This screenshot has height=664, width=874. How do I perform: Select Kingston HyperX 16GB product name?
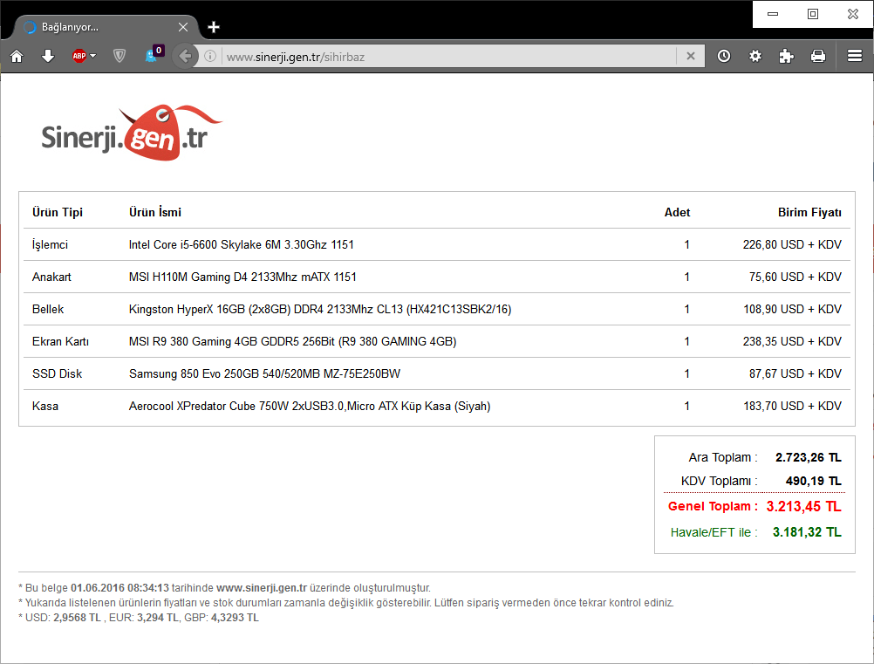tap(320, 310)
